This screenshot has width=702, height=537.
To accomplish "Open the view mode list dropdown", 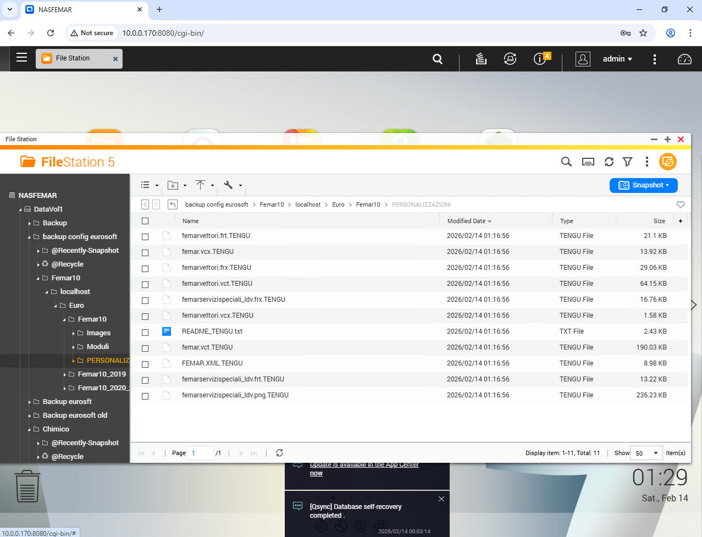I will [150, 185].
